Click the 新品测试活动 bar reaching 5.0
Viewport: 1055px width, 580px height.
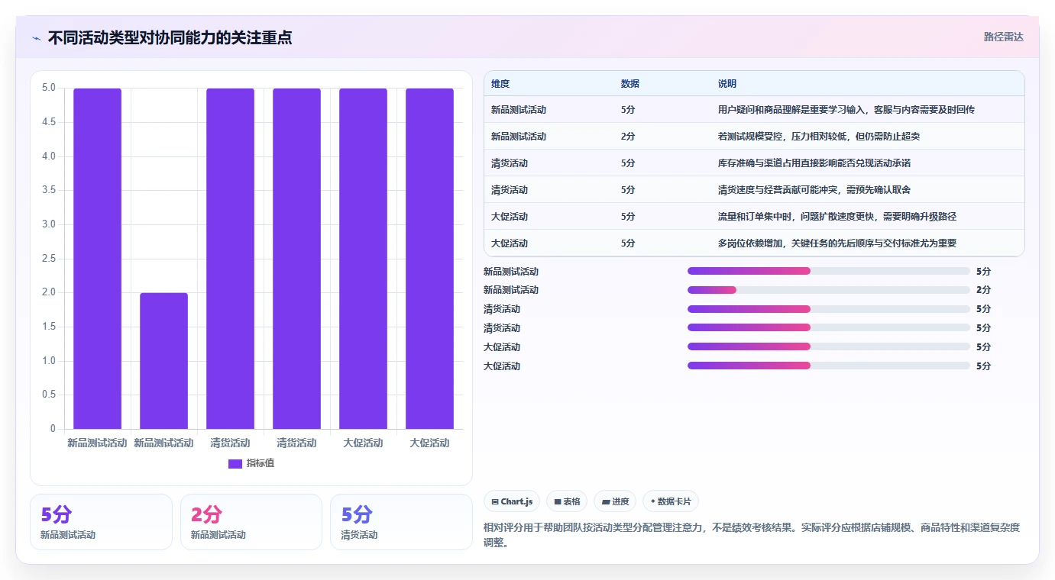click(x=98, y=259)
